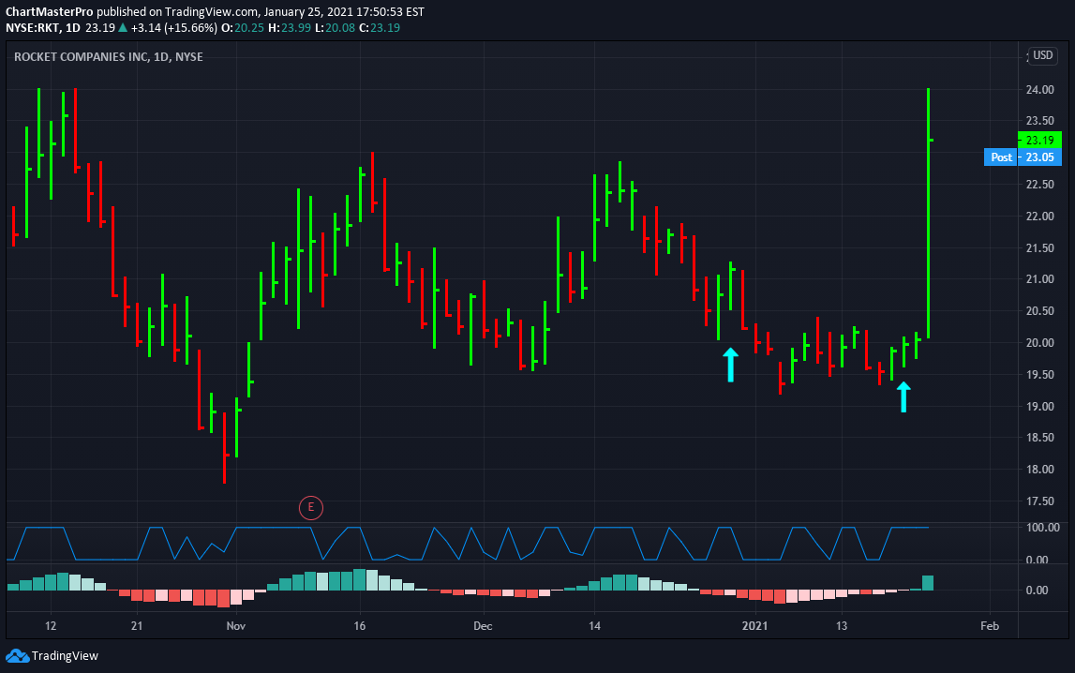Click the 20.00 price axis label
The width and height of the screenshot is (1075, 673).
[x=1039, y=343]
